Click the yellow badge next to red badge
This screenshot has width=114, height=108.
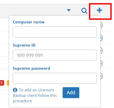pyautogui.click(x=8, y=83)
